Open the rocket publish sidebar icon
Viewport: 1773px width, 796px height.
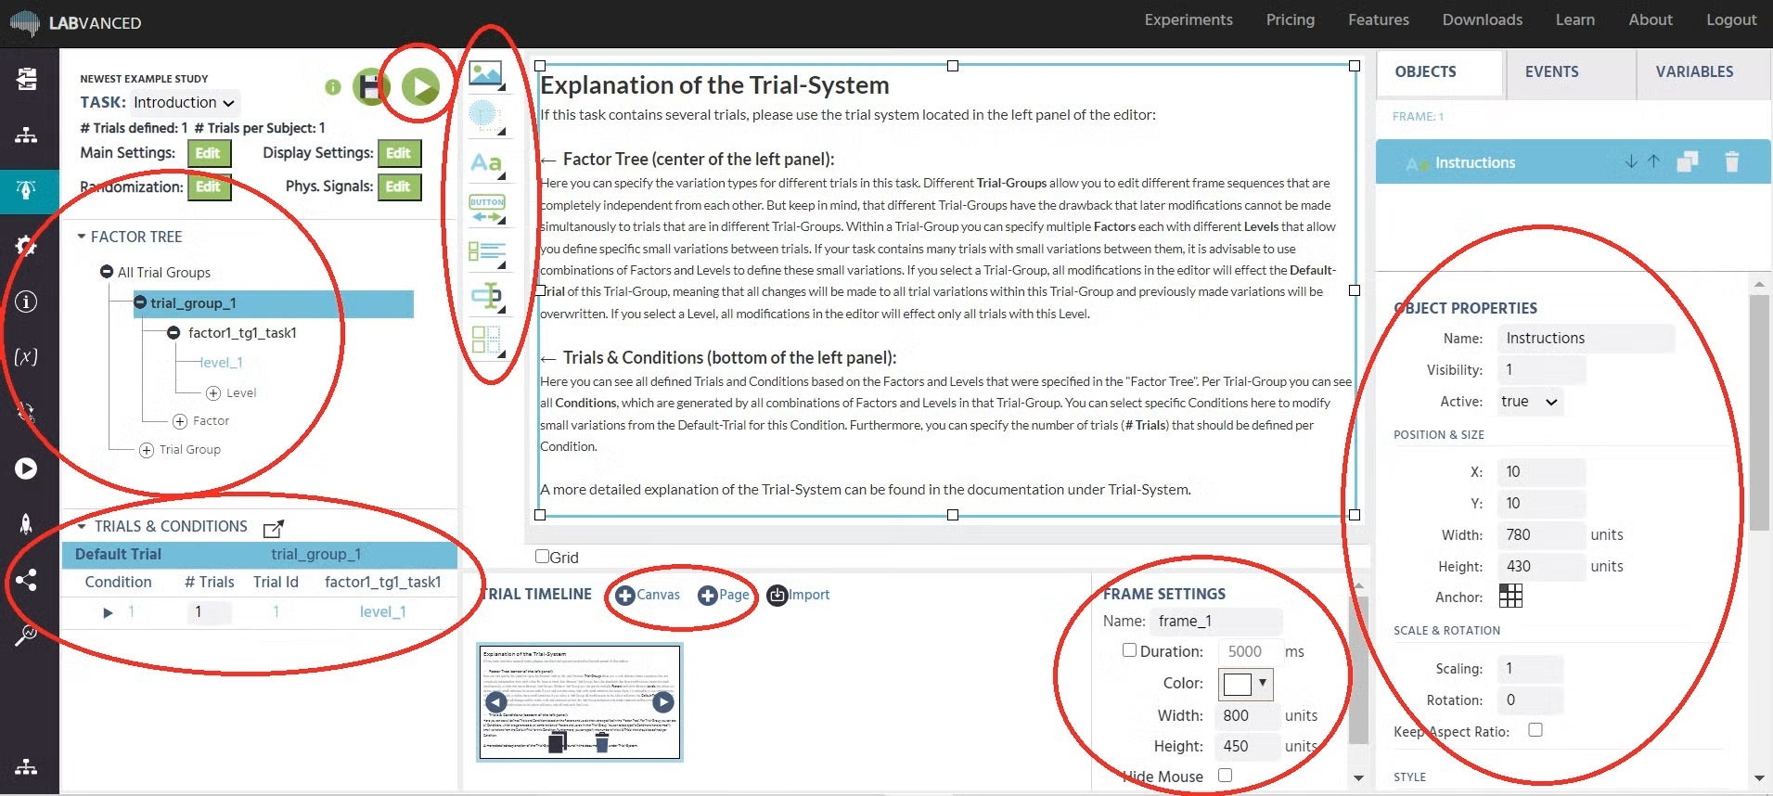pyautogui.click(x=26, y=524)
